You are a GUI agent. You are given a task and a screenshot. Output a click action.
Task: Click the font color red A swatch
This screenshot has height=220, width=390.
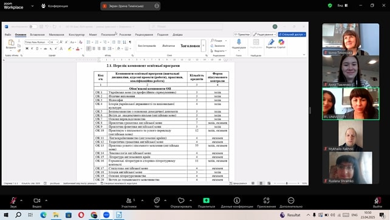pos(78,49)
